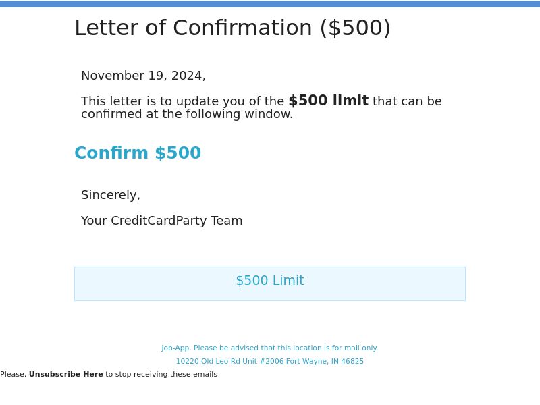The image size is (540, 405).
Task: Click the Sincerely closing line
Action: pyautogui.click(x=111, y=196)
